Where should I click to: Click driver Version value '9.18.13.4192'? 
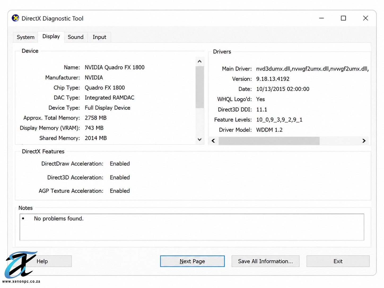pyautogui.click(x=273, y=79)
